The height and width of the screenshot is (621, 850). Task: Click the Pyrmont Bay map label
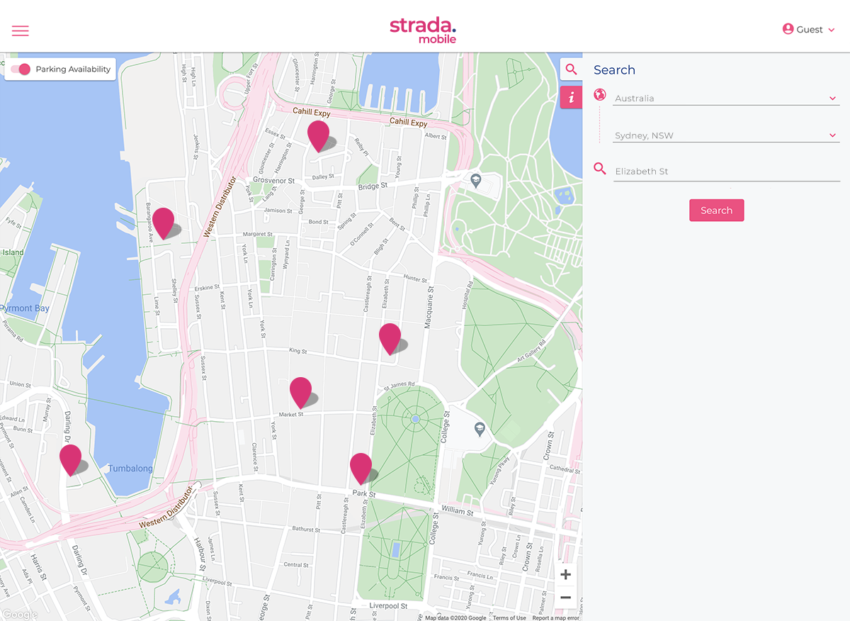(x=25, y=308)
